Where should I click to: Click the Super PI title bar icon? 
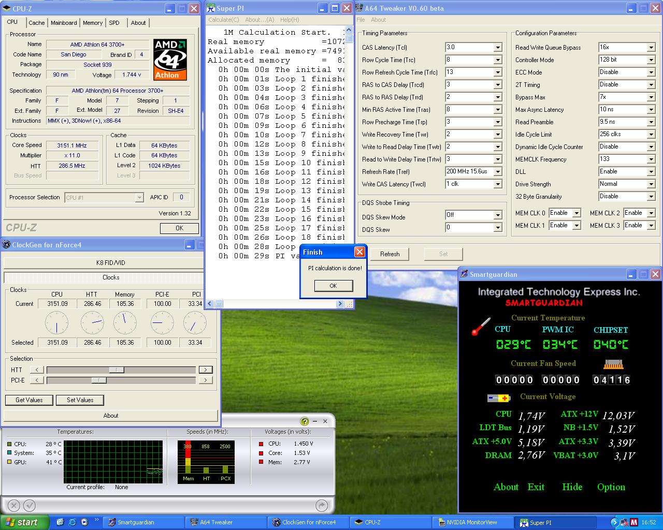pyautogui.click(x=210, y=8)
